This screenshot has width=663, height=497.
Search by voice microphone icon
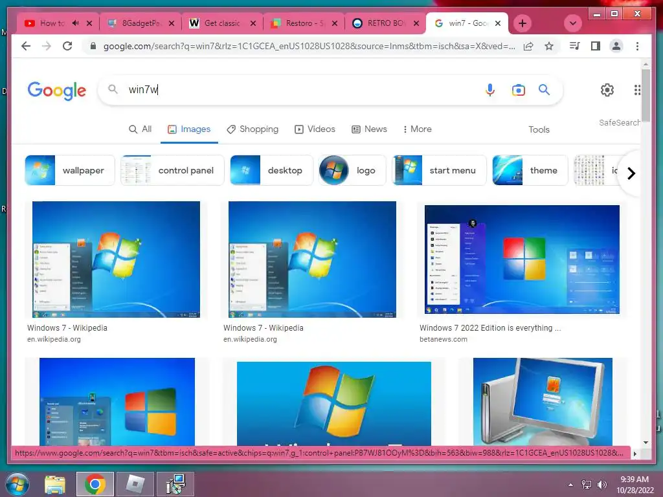(x=490, y=89)
